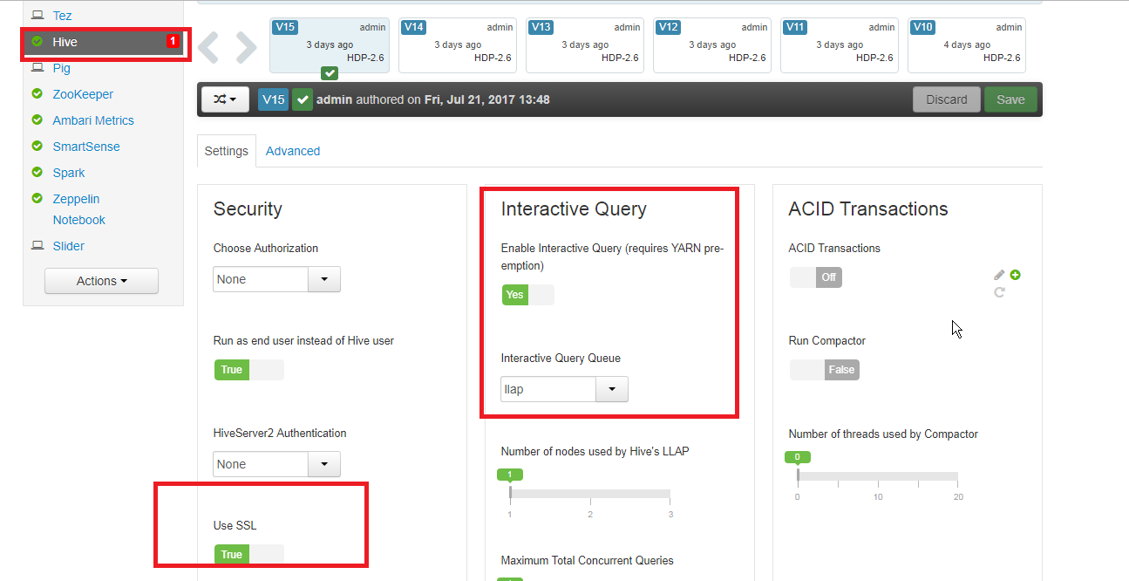Viewport: 1129px width, 581px height.
Task: Open the Choose Authorization dropdown
Action: pos(323,278)
